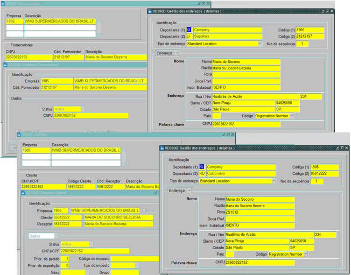351x275 pixels.
Task: Open Endereço dropdown in Customers address window
Action: pyautogui.click(x=189, y=191)
